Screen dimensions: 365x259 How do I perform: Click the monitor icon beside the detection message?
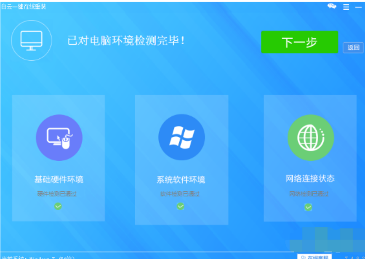[x=31, y=39]
